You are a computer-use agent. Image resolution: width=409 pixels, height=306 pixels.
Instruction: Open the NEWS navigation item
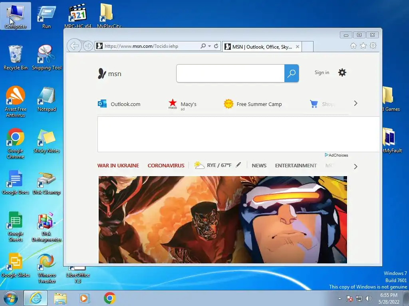259,165
